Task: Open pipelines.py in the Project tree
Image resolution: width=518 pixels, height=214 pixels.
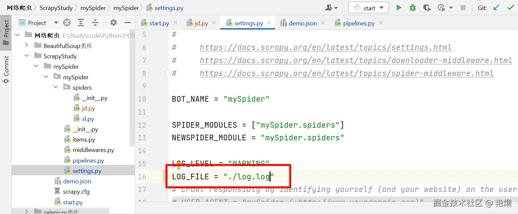Action: tap(84, 161)
